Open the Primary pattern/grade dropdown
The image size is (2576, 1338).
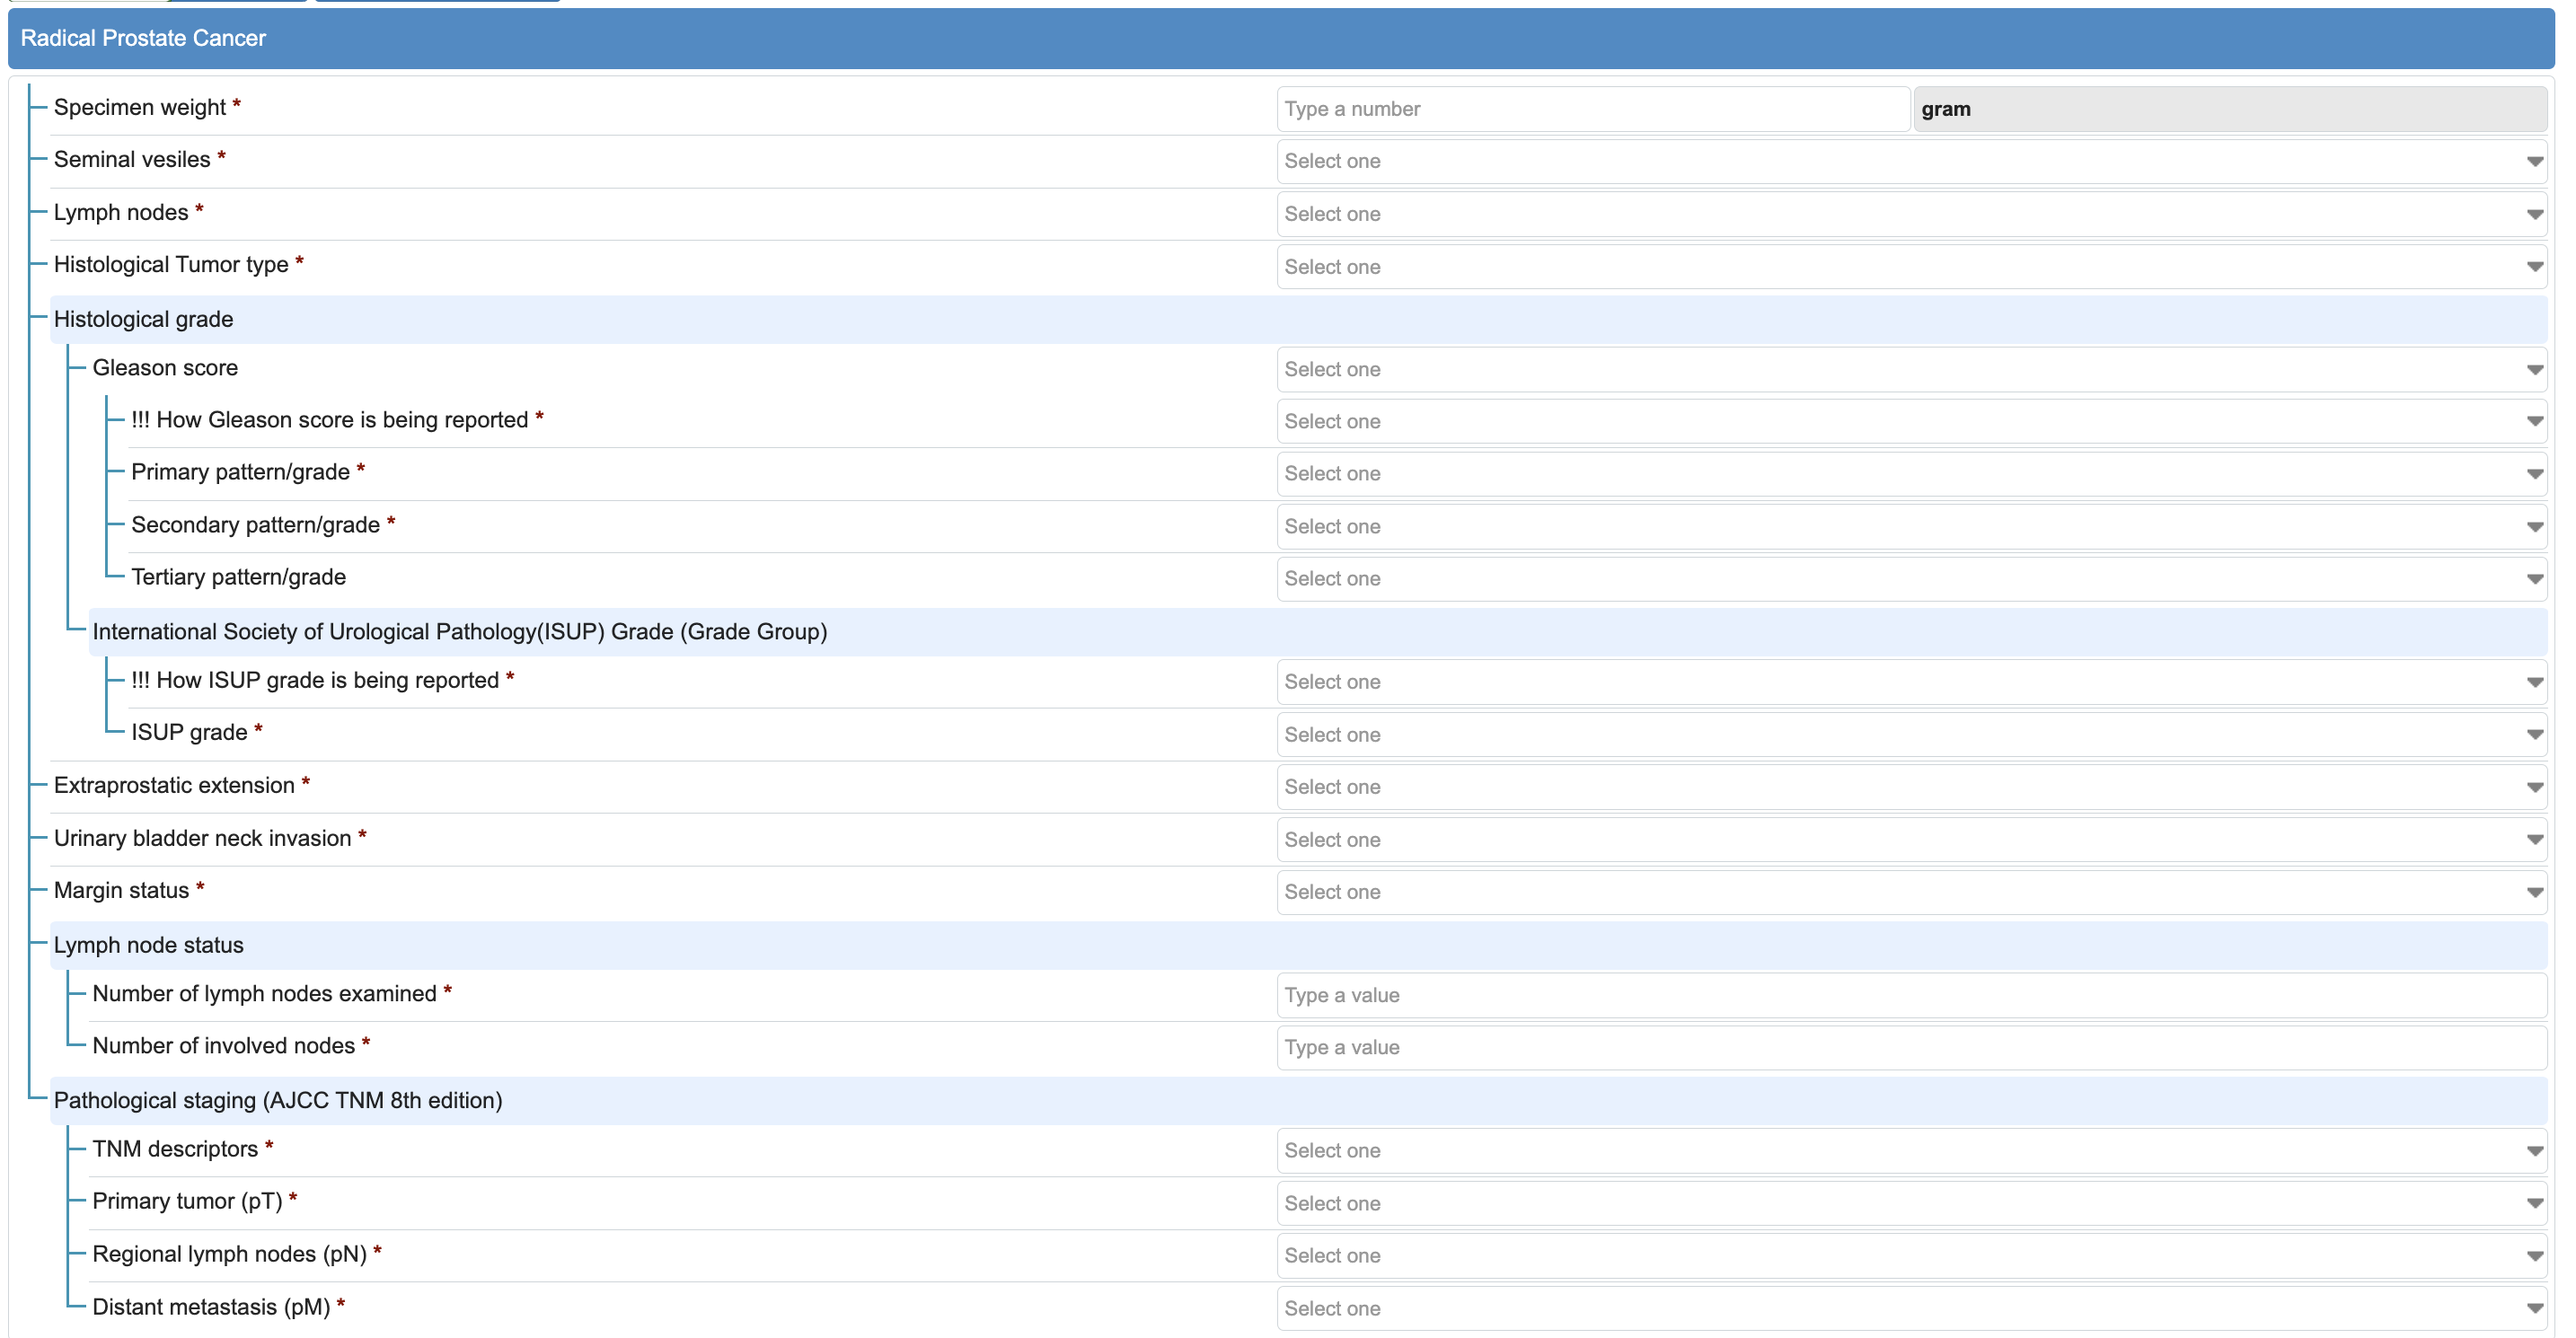click(x=1910, y=473)
